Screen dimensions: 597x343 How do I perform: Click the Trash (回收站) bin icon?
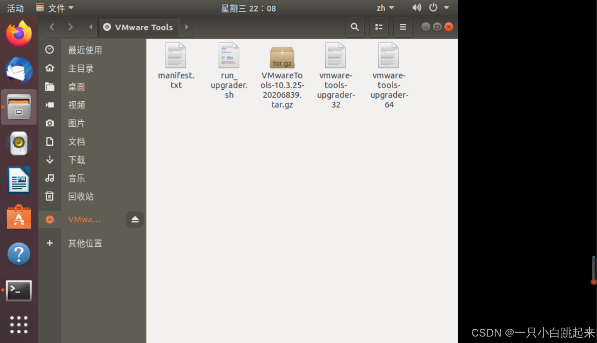click(50, 196)
